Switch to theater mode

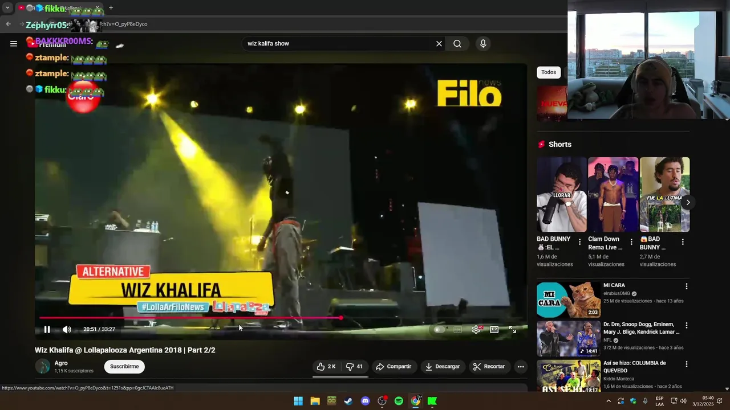pos(494,329)
